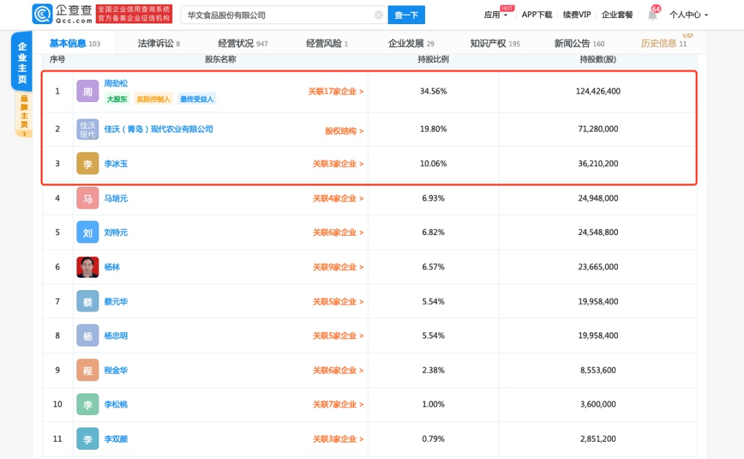Click 企业套餐 link
Image resolution: width=744 pixels, height=459 pixels.
point(617,14)
